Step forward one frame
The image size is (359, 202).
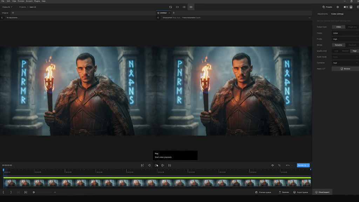pyautogui.click(x=163, y=165)
